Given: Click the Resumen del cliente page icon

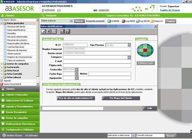Looking at the screenshot, I should coord(5,27).
